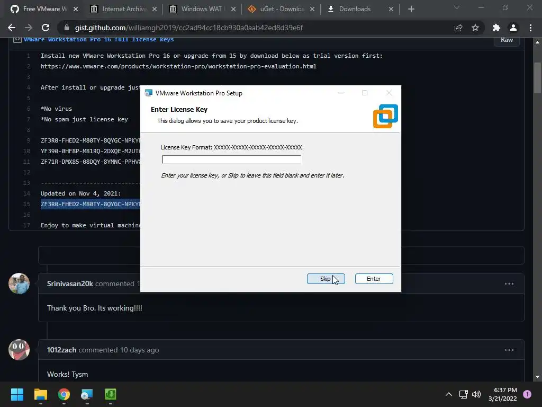This screenshot has width=542, height=407.
Task: Skip entering the license key
Action: (326, 279)
